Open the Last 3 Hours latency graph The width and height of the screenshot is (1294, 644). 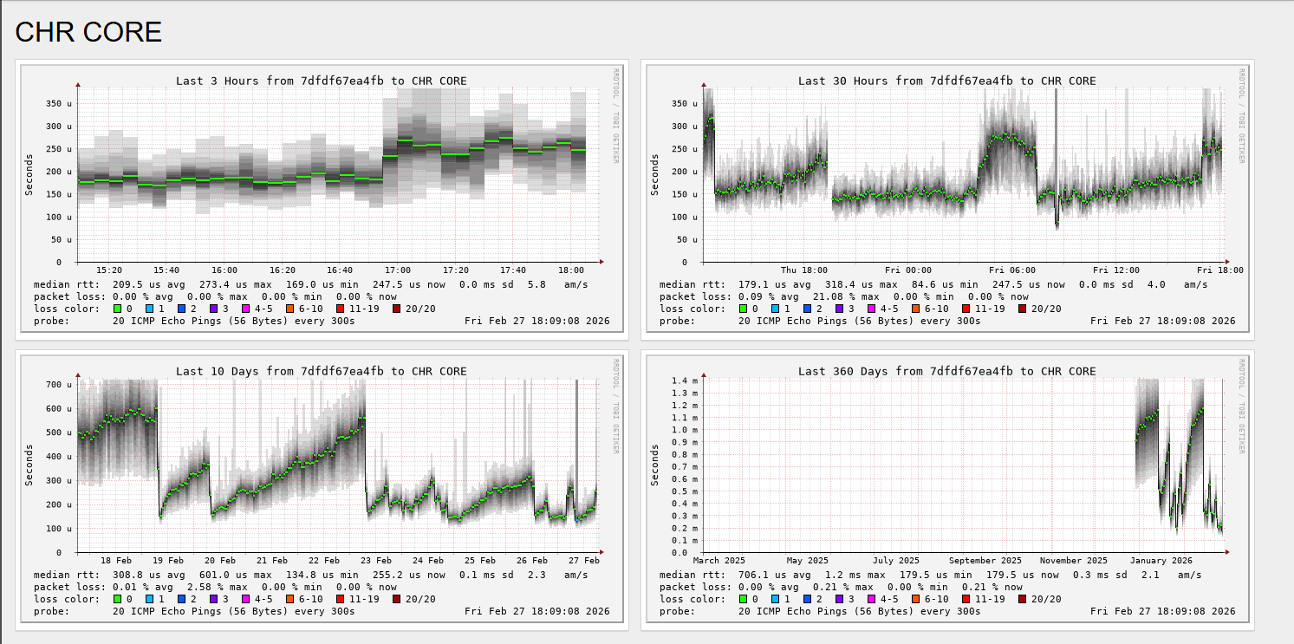[321, 199]
